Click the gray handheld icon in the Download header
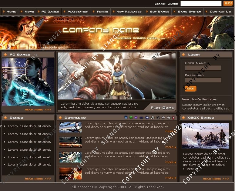235x191 pixels. click(158, 118)
